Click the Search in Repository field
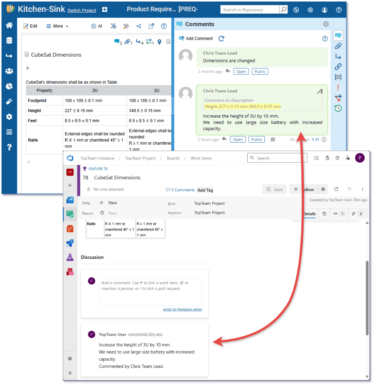The height and width of the screenshot is (387, 376). tap(250, 10)
